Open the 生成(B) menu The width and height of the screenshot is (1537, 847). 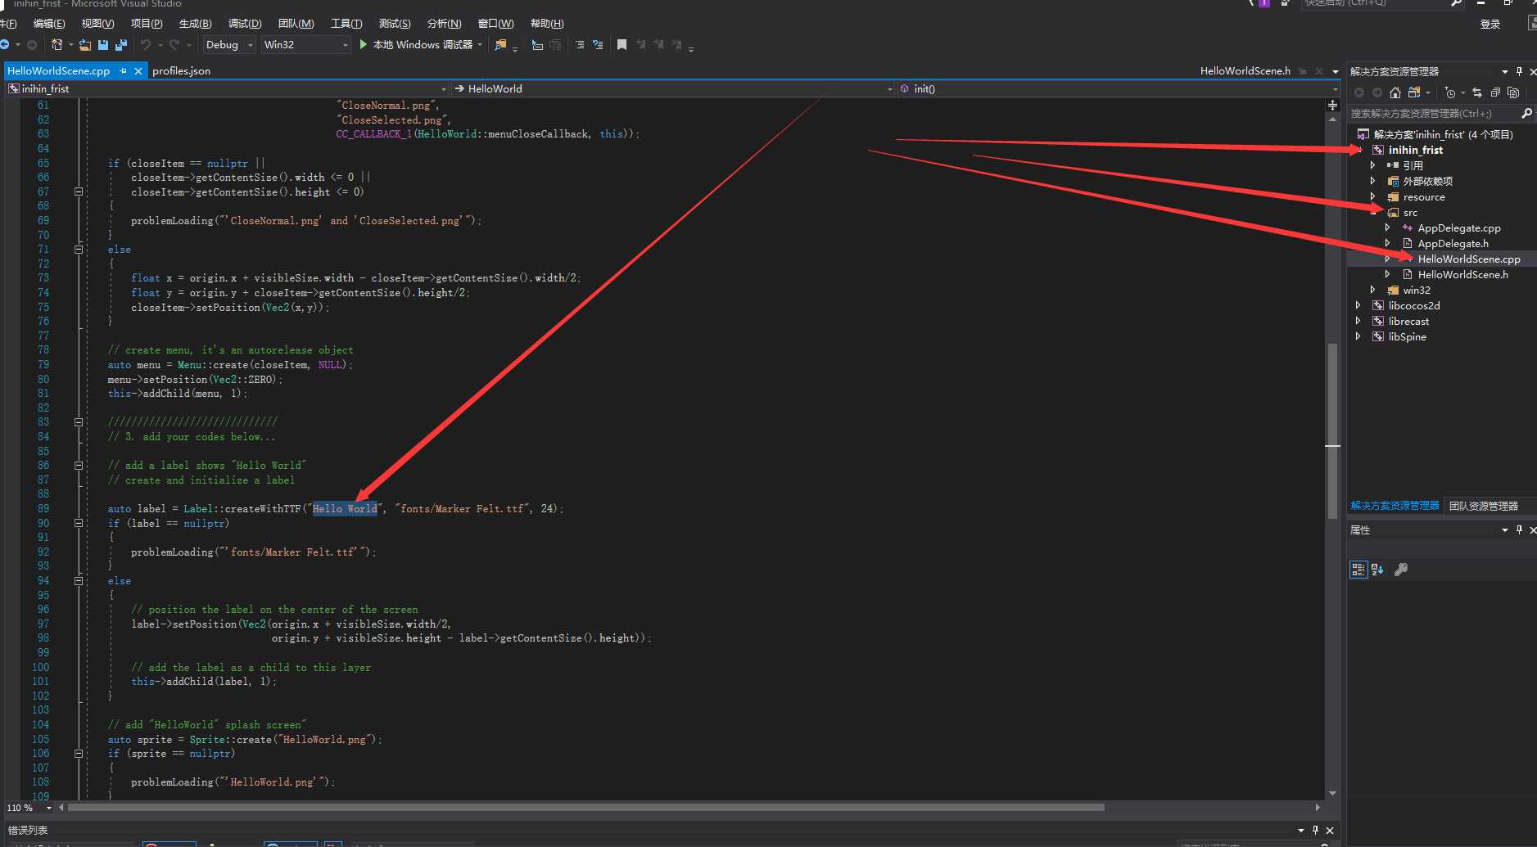[195, 23]
